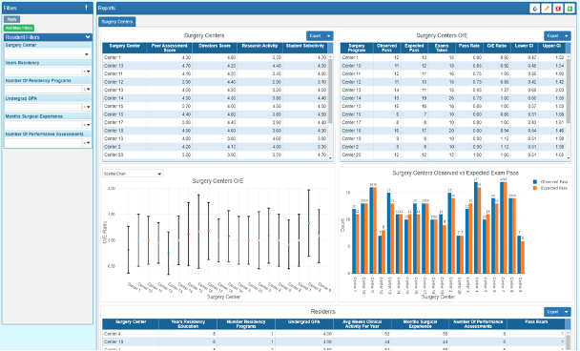Sort Residents by Avg Weeks Clinical Activity column

[x=362, y=324]
